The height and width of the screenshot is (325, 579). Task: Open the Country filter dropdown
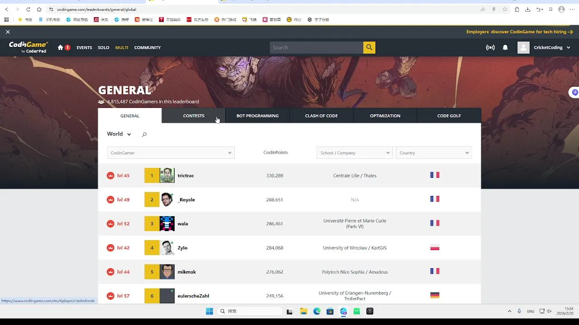pyautogui.click(x=434, y=153)
